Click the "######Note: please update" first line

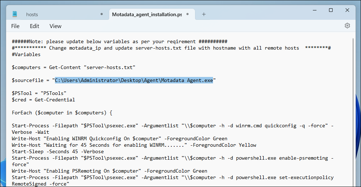(x=120, y=42)
